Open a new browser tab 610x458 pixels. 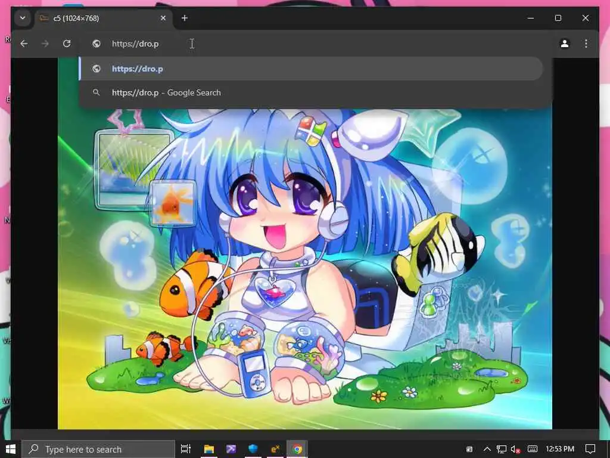[185, 18]
